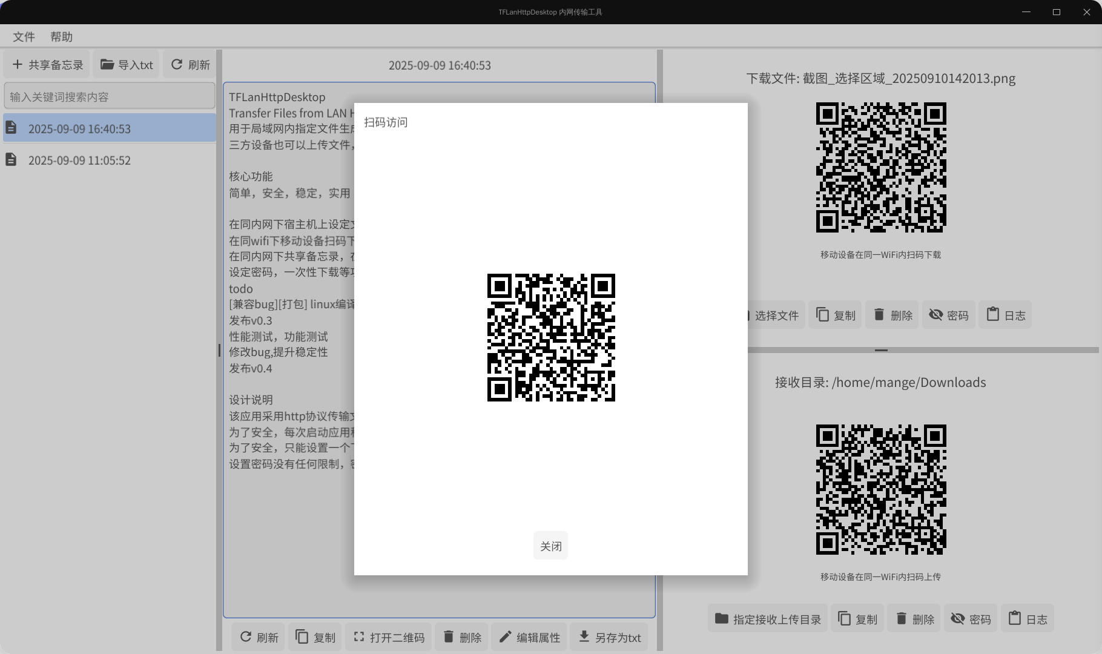Click the 性能测试，功能测试 line in the memo
Image resolution: width=1102 pixels, height=654 pixels.
279,336
